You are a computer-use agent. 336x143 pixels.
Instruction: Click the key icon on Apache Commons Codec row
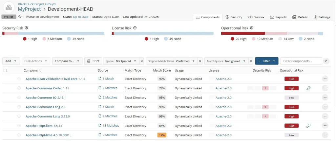pyautogui.click(x=308, y=88)
